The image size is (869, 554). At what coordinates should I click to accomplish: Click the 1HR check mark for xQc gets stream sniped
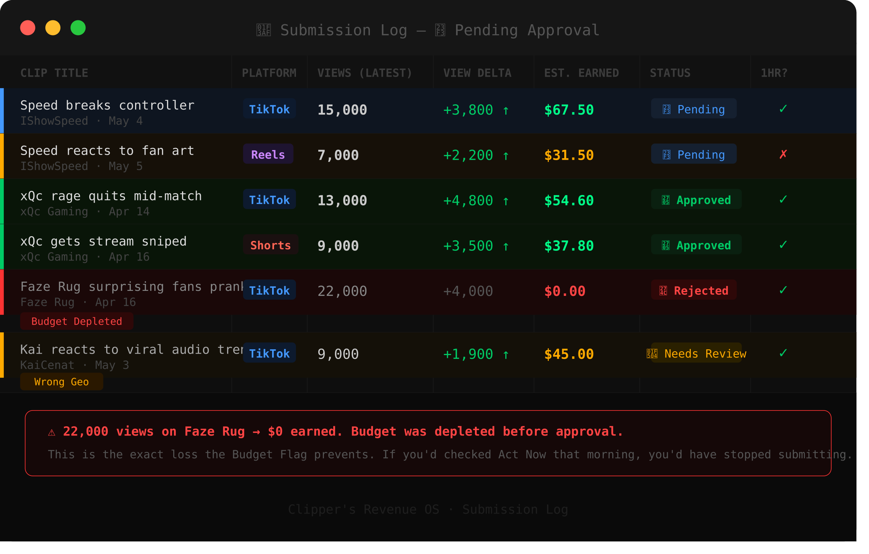click(x=783, y=245)
